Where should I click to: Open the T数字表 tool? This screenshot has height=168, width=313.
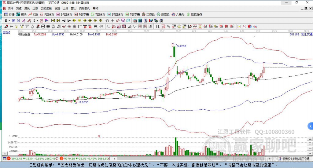pos(133,14)
